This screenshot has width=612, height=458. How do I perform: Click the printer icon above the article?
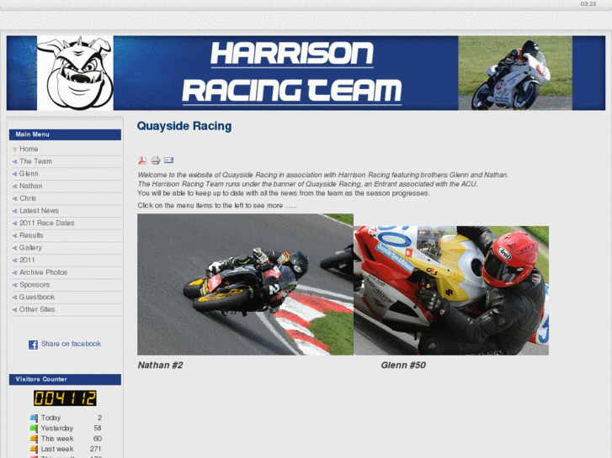[156, 161]
